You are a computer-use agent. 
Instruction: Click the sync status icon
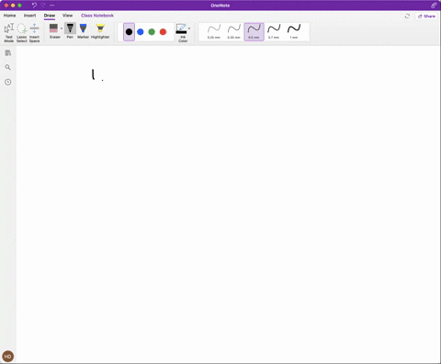[x=407, y=16]
